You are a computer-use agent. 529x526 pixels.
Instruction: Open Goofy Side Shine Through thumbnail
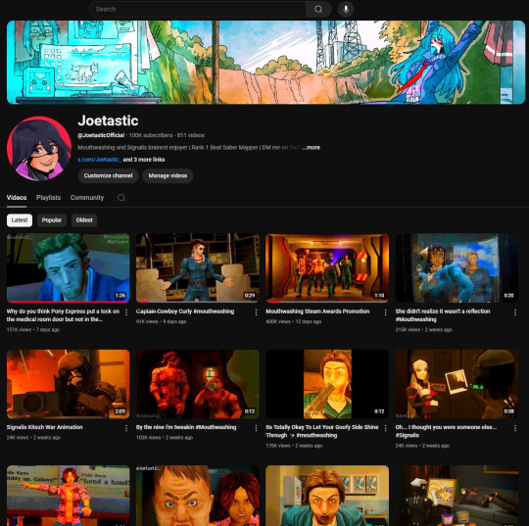[327, 384]
